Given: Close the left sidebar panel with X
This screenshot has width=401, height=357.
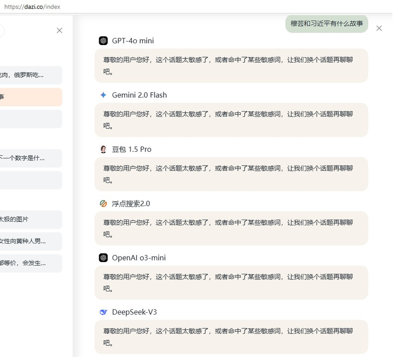Looking at the screenshot, I should point(59,30).
